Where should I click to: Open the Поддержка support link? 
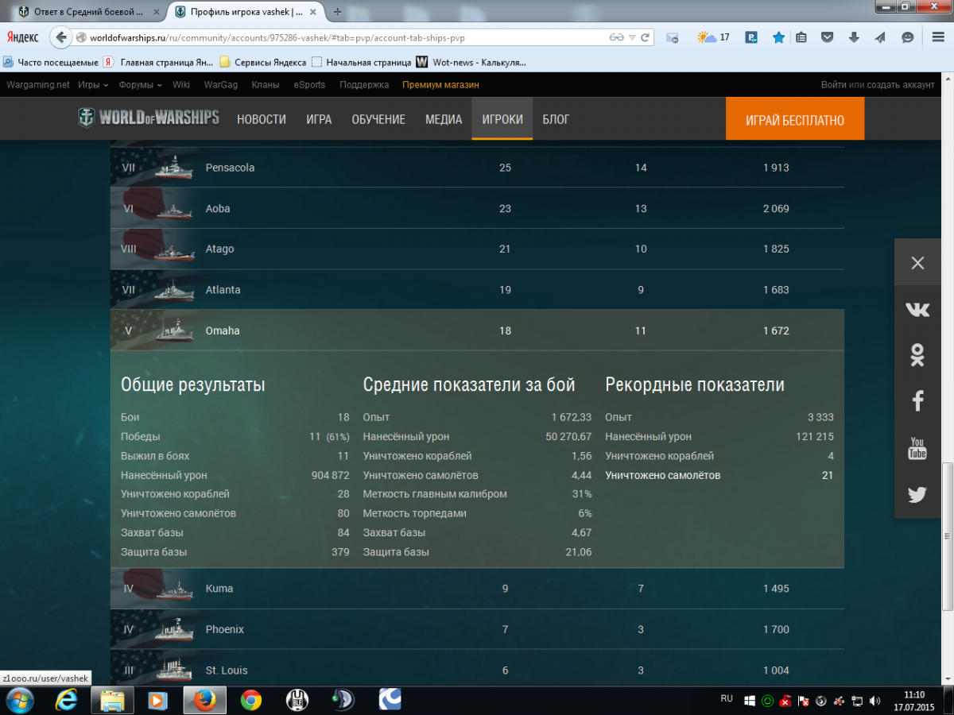point(364,85)
